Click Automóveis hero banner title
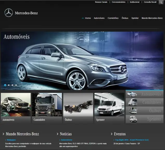The image size is (165, 150). point(17,37)
